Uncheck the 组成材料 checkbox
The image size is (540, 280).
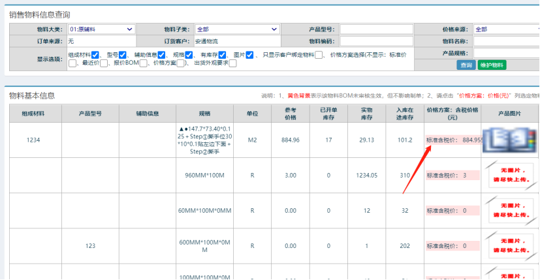click(x=95, y=55)
